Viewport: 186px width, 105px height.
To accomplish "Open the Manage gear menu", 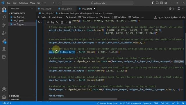I will coord(4,97).
